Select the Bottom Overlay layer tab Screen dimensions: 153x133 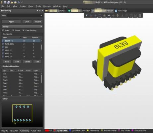click(109, 131)
